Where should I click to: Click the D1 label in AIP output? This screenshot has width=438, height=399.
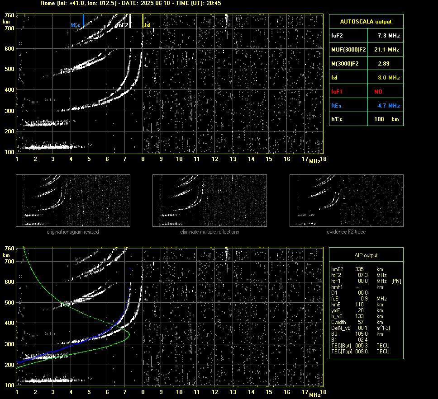click(334, 293)
